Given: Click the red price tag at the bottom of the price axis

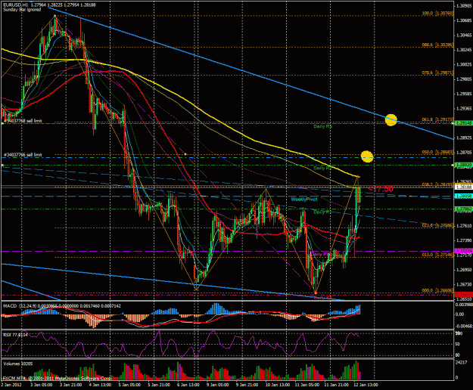Looking at the screenshot, I should click(463, 294).
